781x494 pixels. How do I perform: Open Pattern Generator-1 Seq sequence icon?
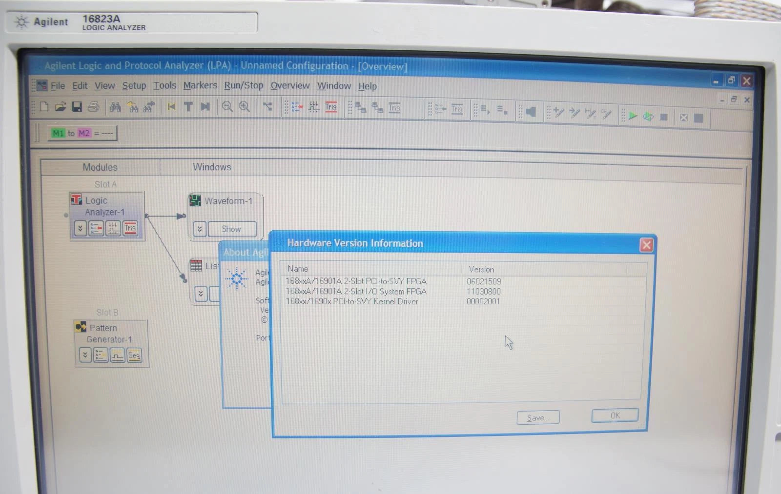(134, 356)
